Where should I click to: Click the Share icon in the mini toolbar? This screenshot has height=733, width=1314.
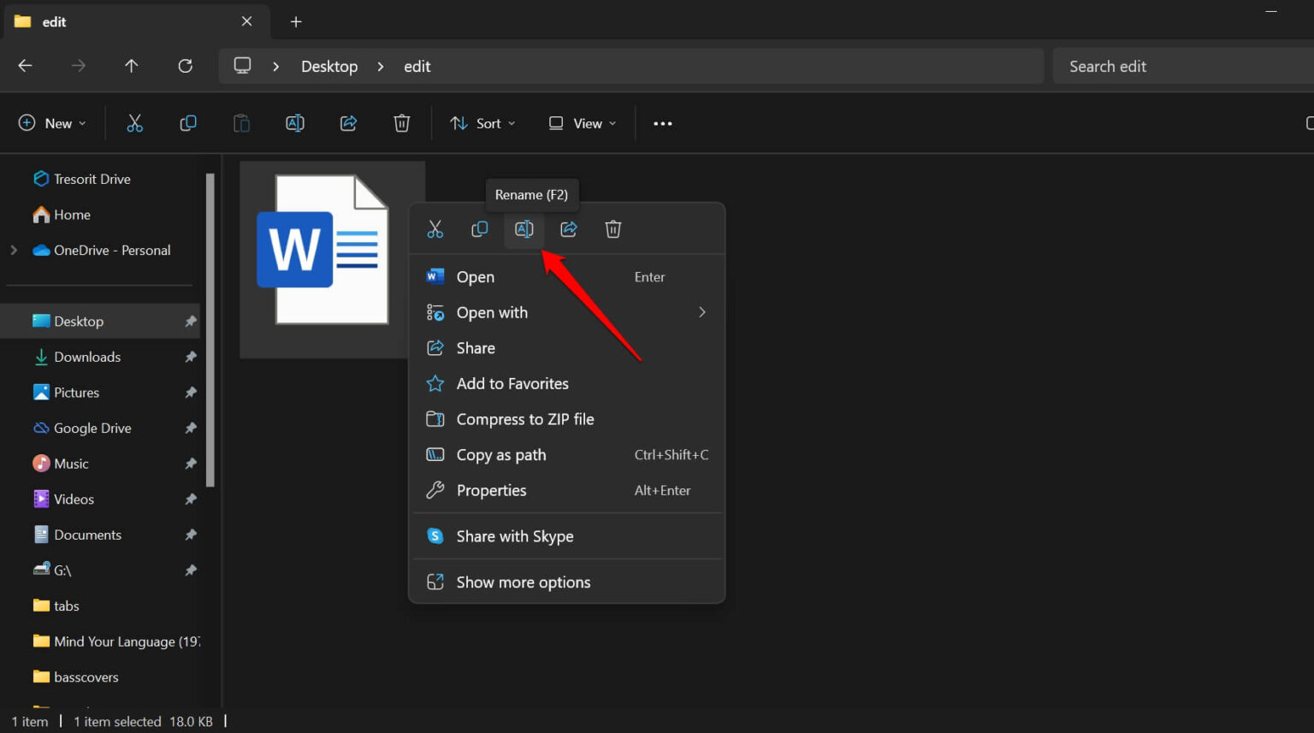pyautogui.click(x=569, y=228)
